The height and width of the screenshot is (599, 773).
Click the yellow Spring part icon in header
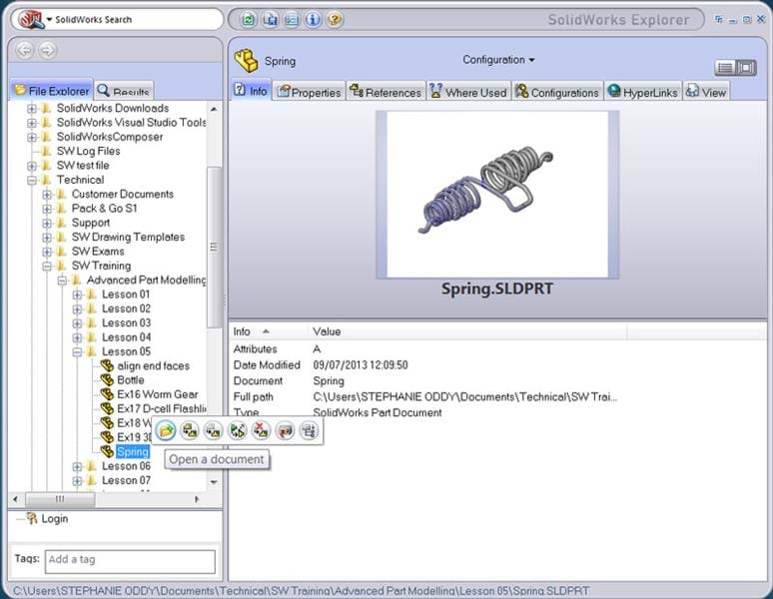pos(246,61)
